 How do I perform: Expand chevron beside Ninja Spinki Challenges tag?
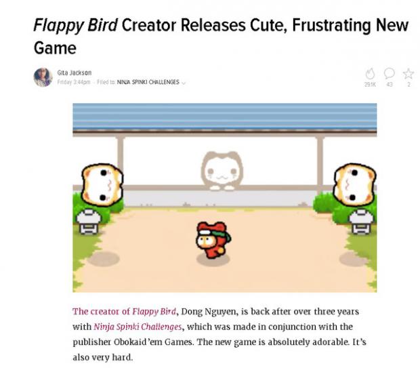(x=184, y=83)
